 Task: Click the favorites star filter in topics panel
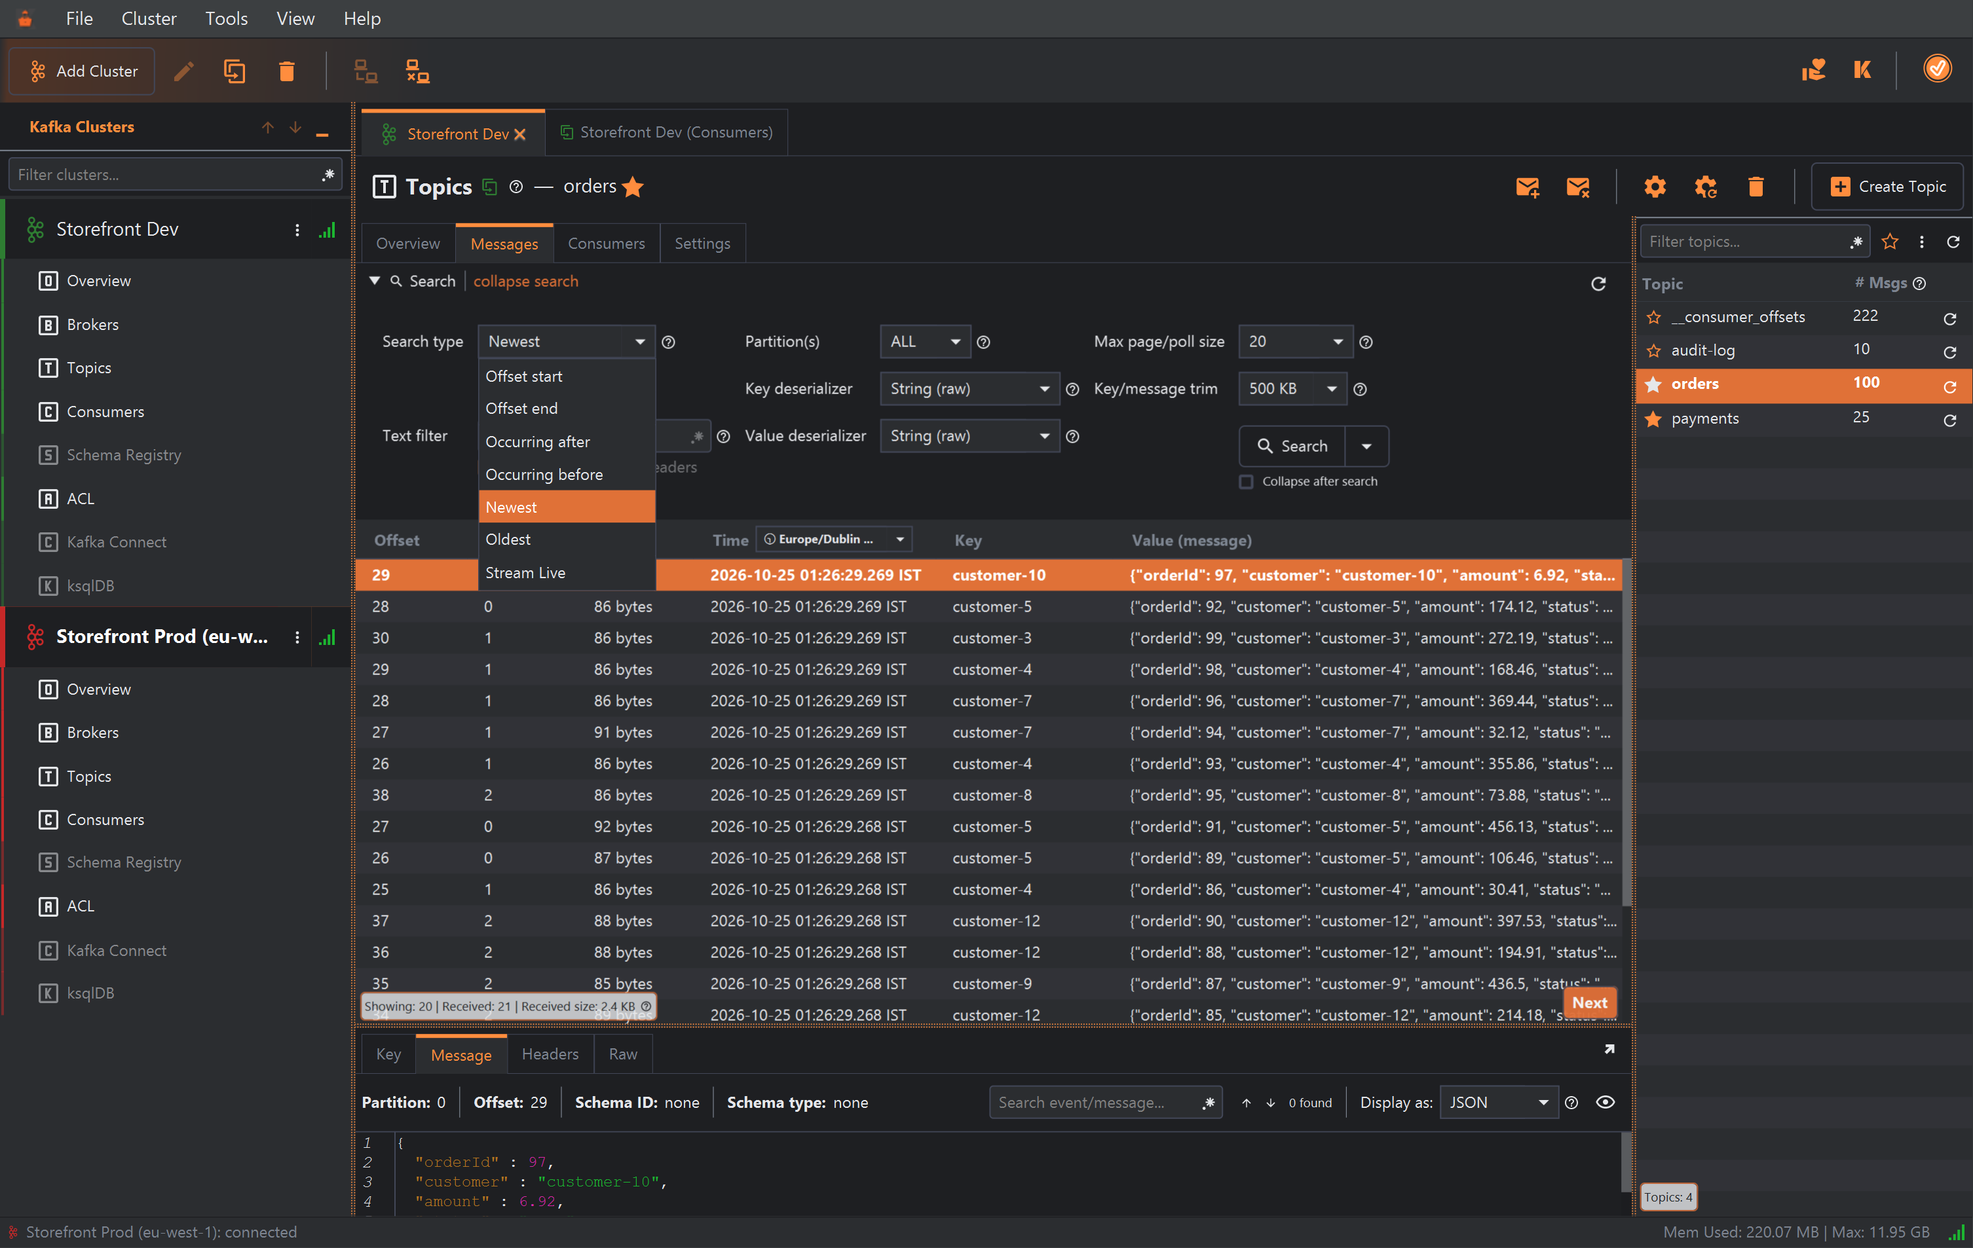pyautogui.click(x=1890, y=242)
